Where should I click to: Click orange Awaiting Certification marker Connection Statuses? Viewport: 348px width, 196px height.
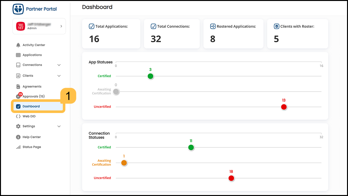124,163
